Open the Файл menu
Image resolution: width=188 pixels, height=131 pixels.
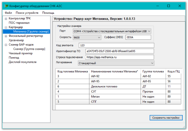pos(8,13)
